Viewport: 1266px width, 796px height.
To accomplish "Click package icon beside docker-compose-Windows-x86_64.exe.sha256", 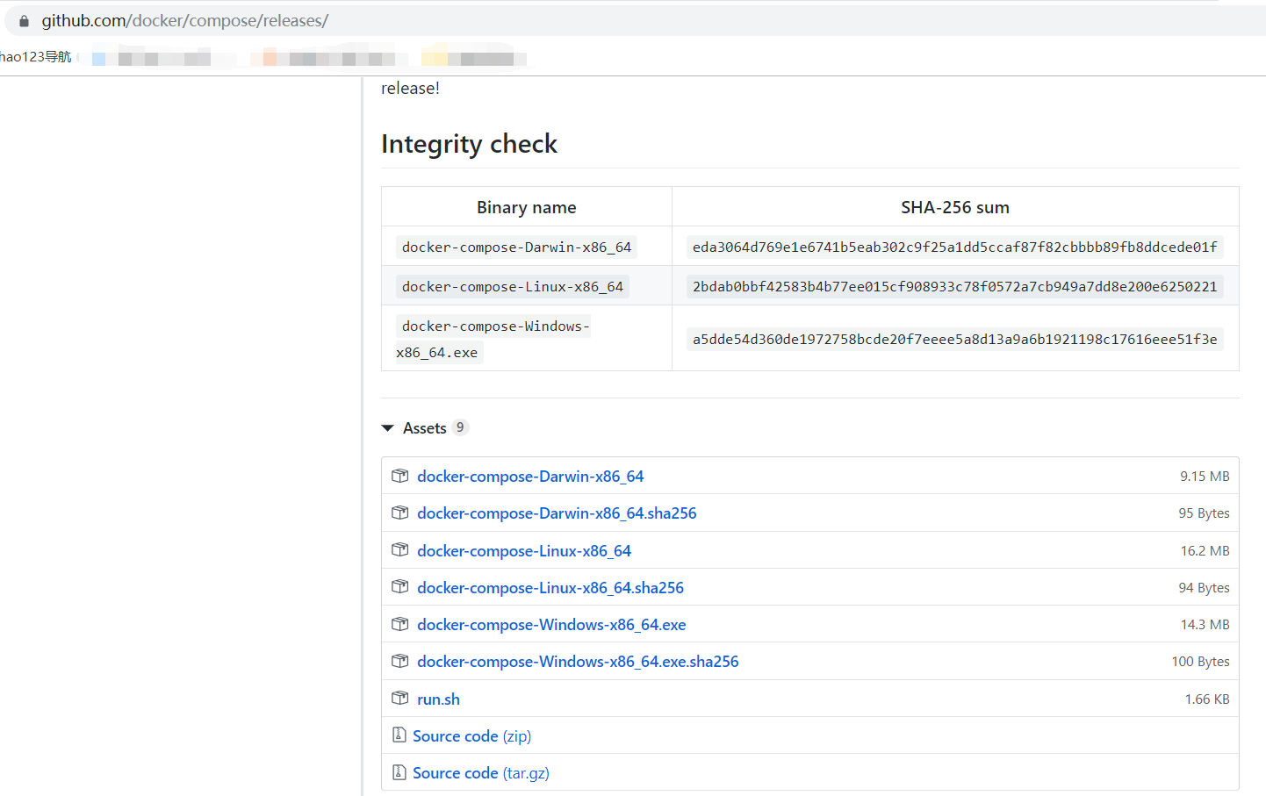I will (x=400, y=661).
